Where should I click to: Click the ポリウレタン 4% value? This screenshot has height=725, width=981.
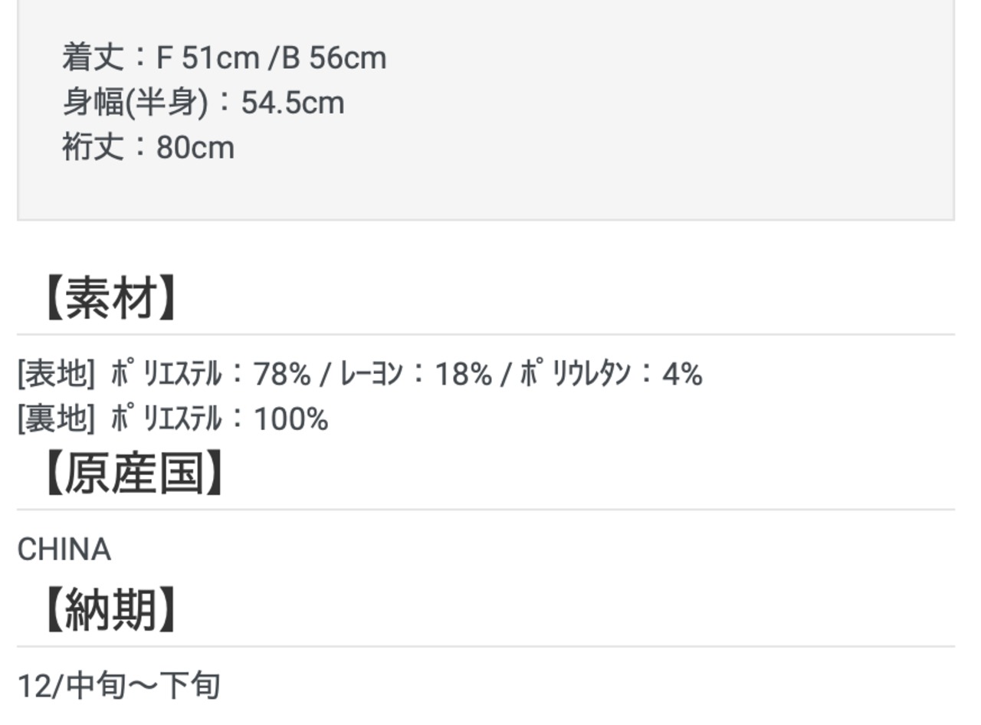pos(612,374)
